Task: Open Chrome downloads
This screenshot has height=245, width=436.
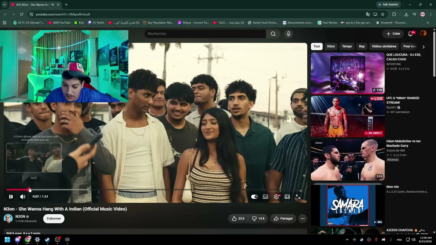Action: pyautogui.click(x=406, y=14)
